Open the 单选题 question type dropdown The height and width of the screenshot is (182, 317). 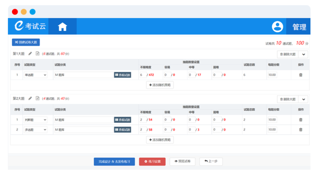[x=35, y=75]
